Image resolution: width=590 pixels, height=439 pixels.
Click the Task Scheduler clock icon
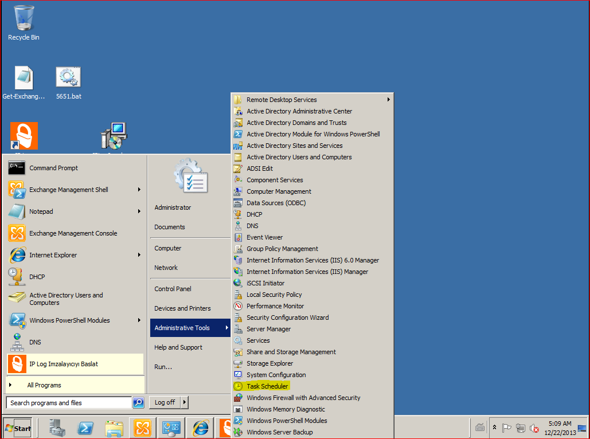238,386
